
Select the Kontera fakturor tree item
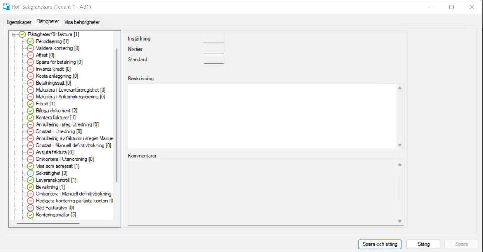pos(56,118)
